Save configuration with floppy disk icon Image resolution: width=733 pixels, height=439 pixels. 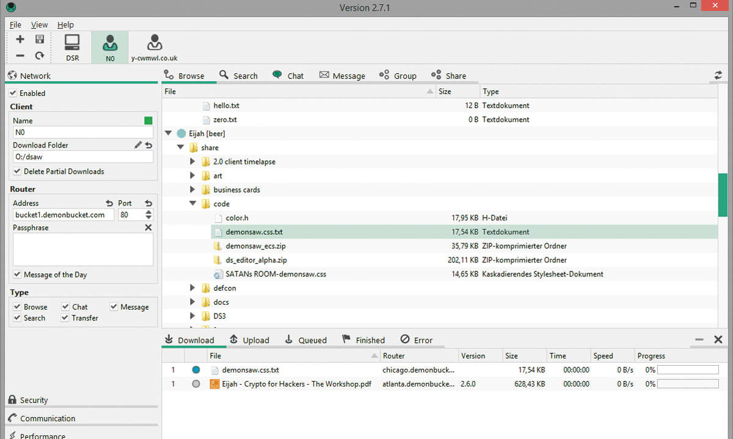(x=40, y=40)
